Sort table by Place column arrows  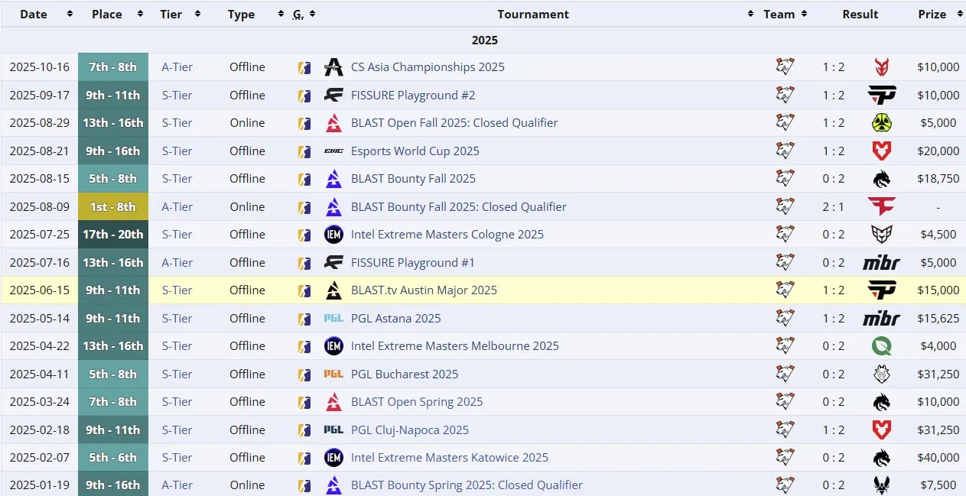[x=140, y=14]
